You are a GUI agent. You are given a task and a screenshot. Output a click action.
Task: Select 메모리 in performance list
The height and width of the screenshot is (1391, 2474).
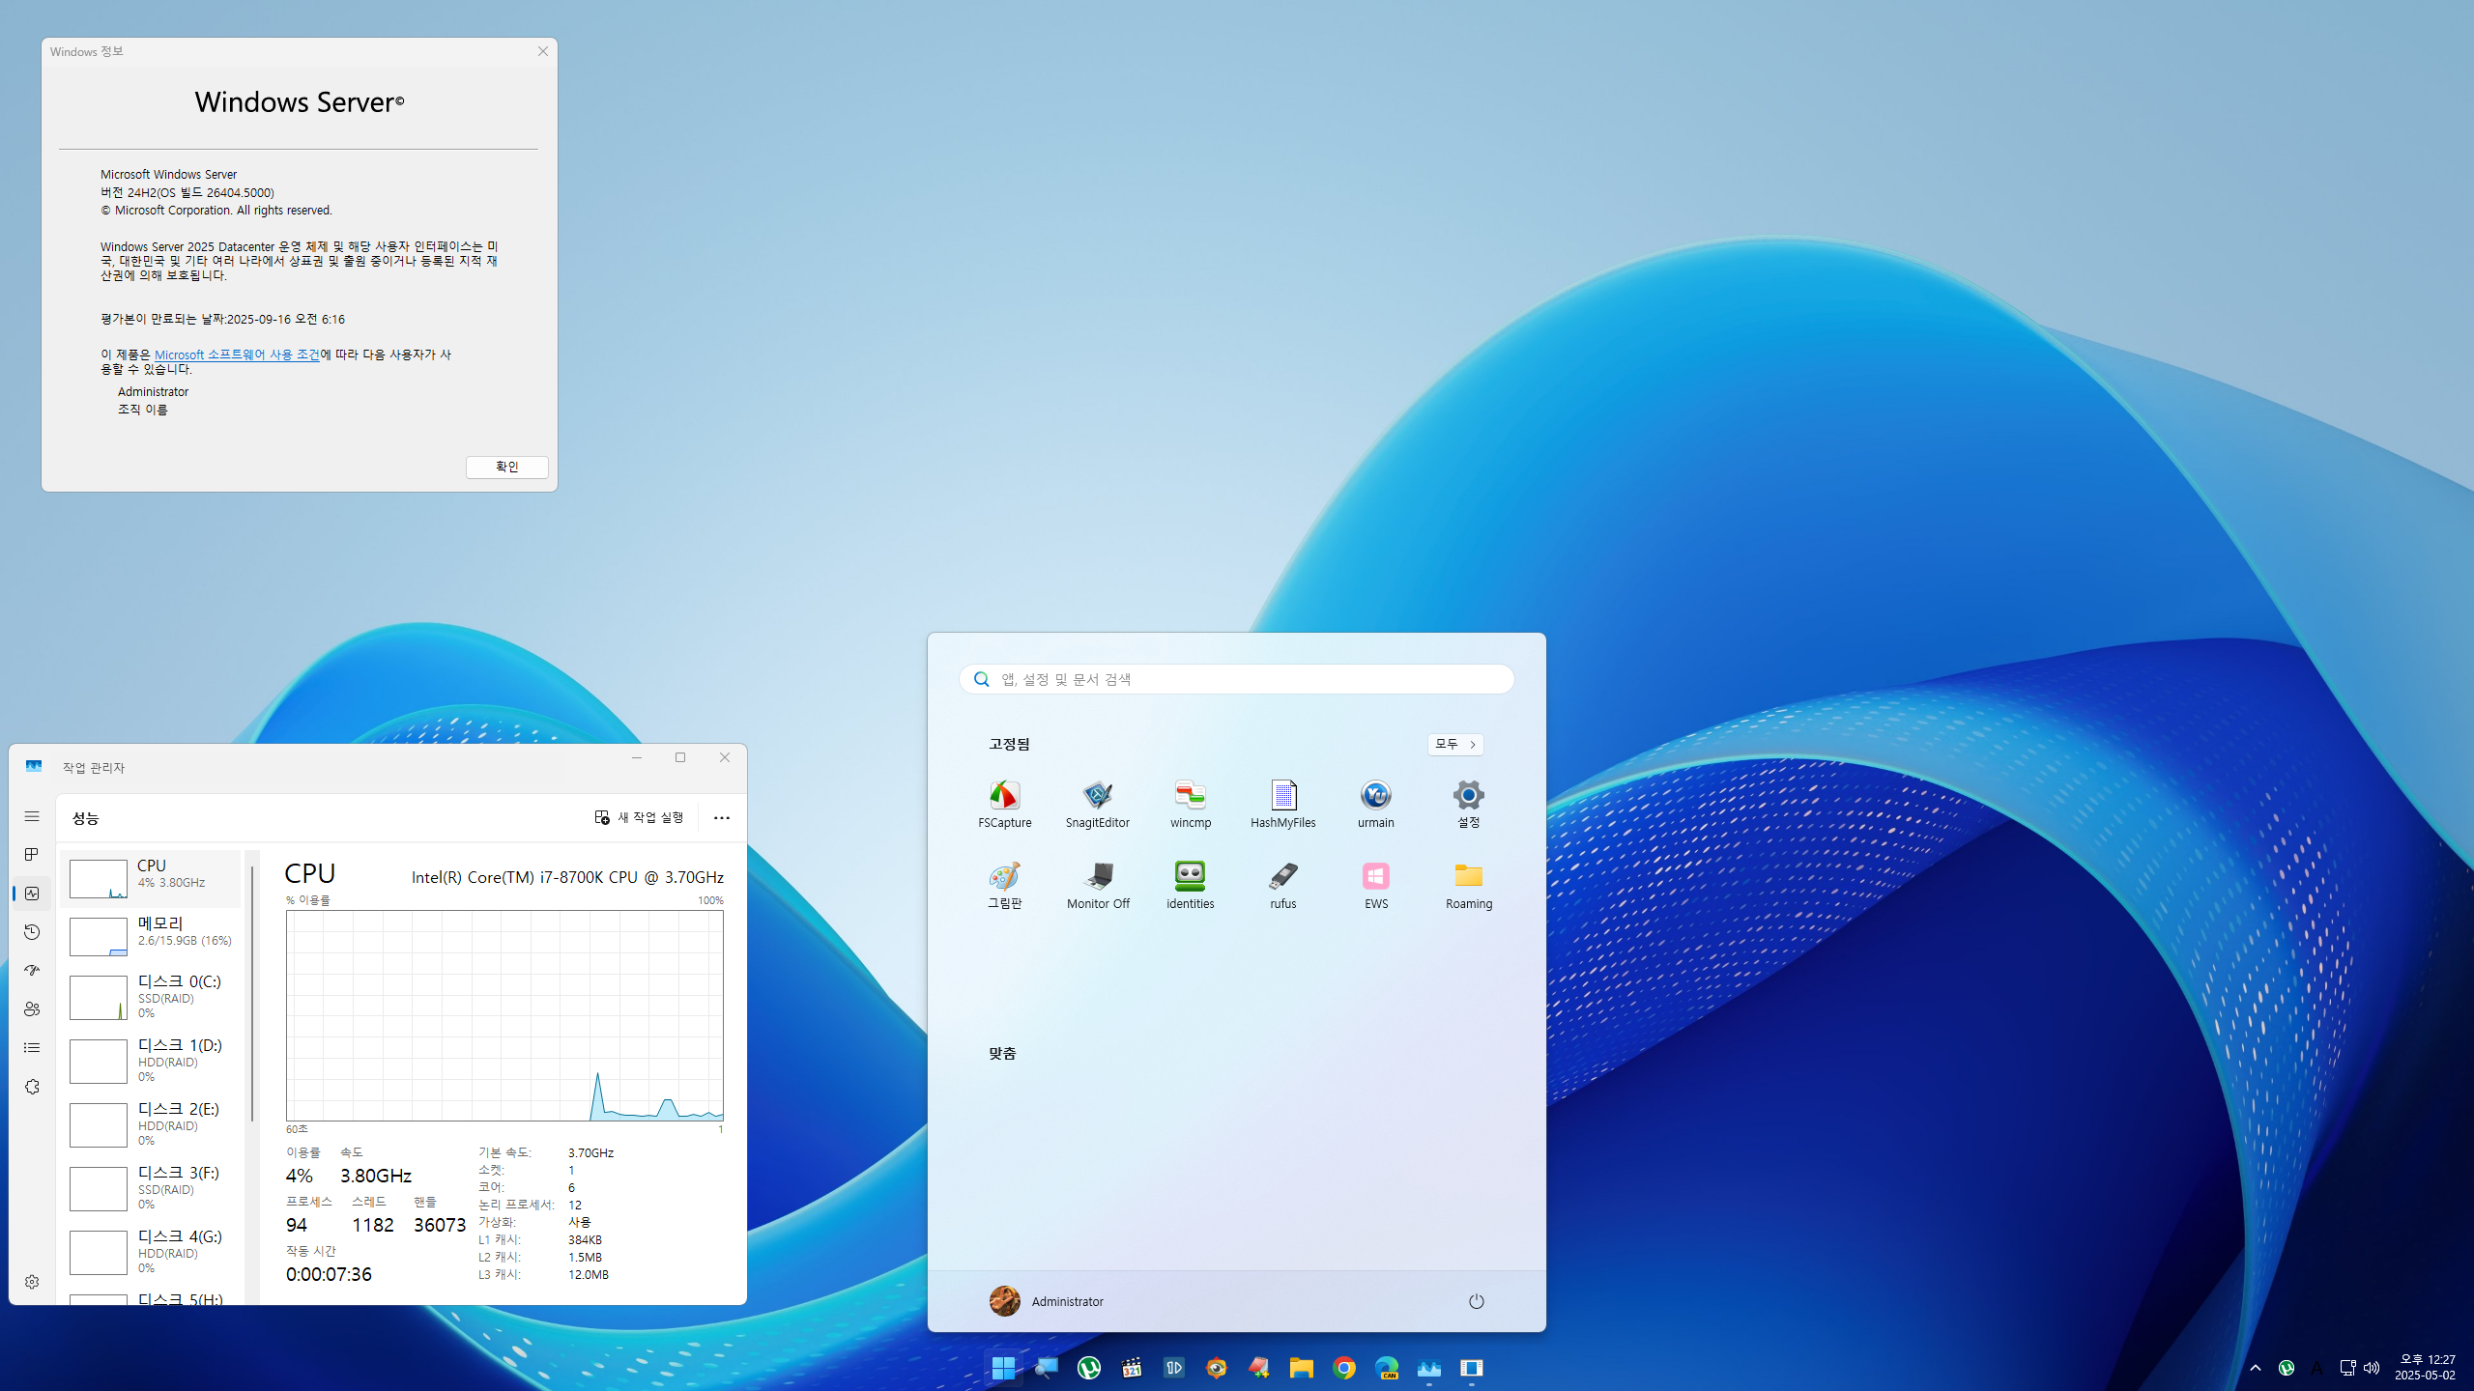(x=151, y=936)
